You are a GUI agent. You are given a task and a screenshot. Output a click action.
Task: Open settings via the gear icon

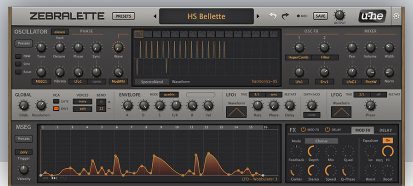(396, 16)
